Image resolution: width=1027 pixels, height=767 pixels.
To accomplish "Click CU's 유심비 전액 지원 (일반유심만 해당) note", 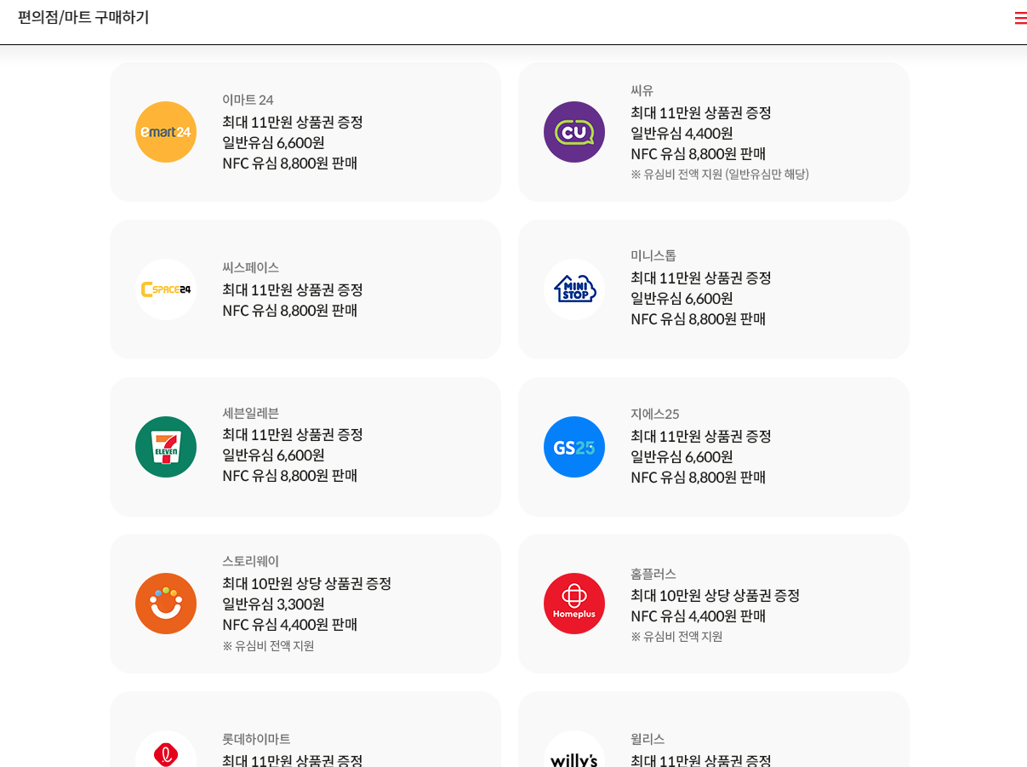I will (720, 174).
